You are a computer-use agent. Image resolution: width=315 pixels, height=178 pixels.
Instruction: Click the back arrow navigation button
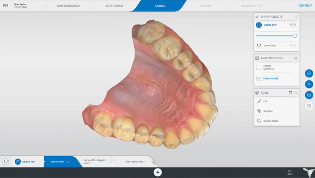click(x=157, y=172)
